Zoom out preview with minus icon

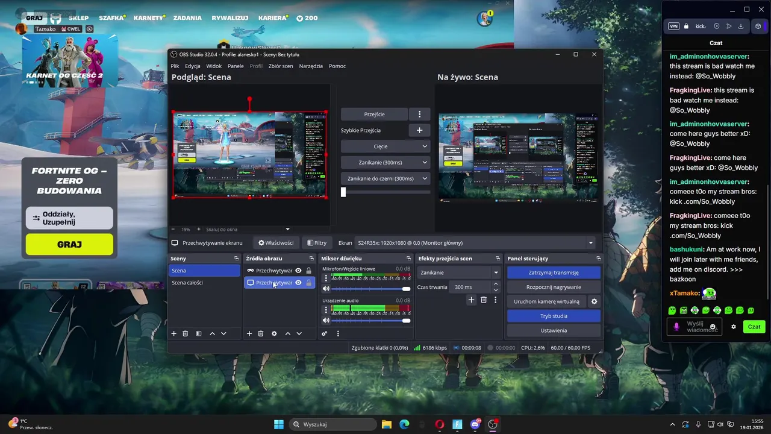(x=173, y=229)
